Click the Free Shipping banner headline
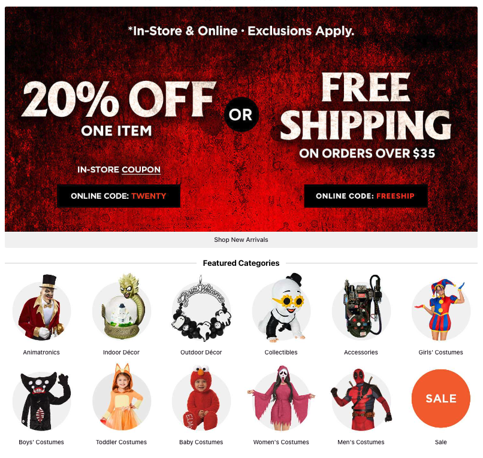 pyautogui.click(x=366, y=106)
